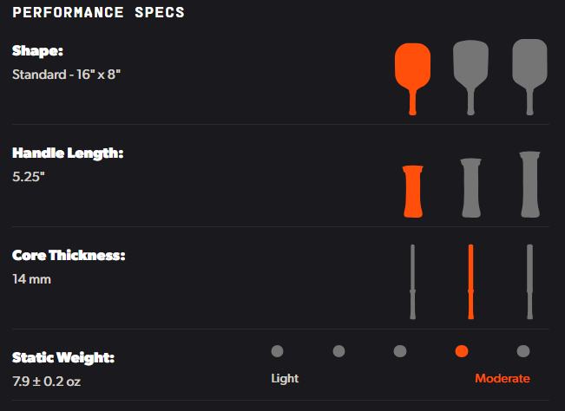Image resolution: width=565 pixels, height=411 pixels.
Task: Select the orange standard paddle shape icon
Action: (412, 69)
